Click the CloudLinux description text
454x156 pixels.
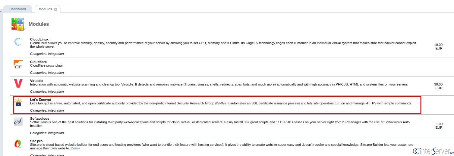(x=223, y=45)
